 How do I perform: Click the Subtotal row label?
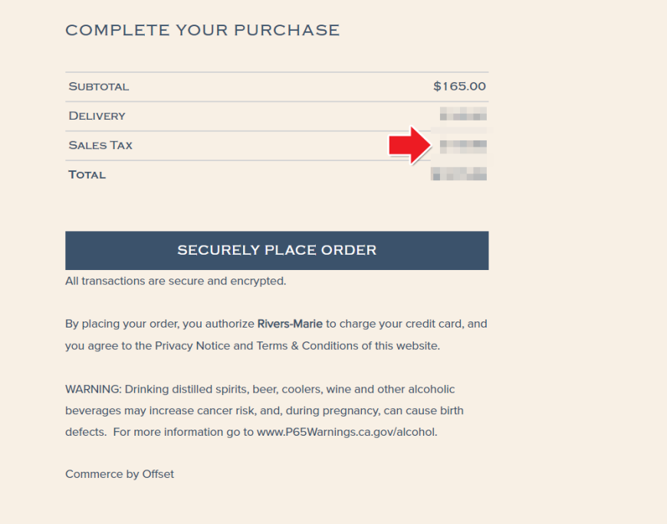click(x=99, y=87)
